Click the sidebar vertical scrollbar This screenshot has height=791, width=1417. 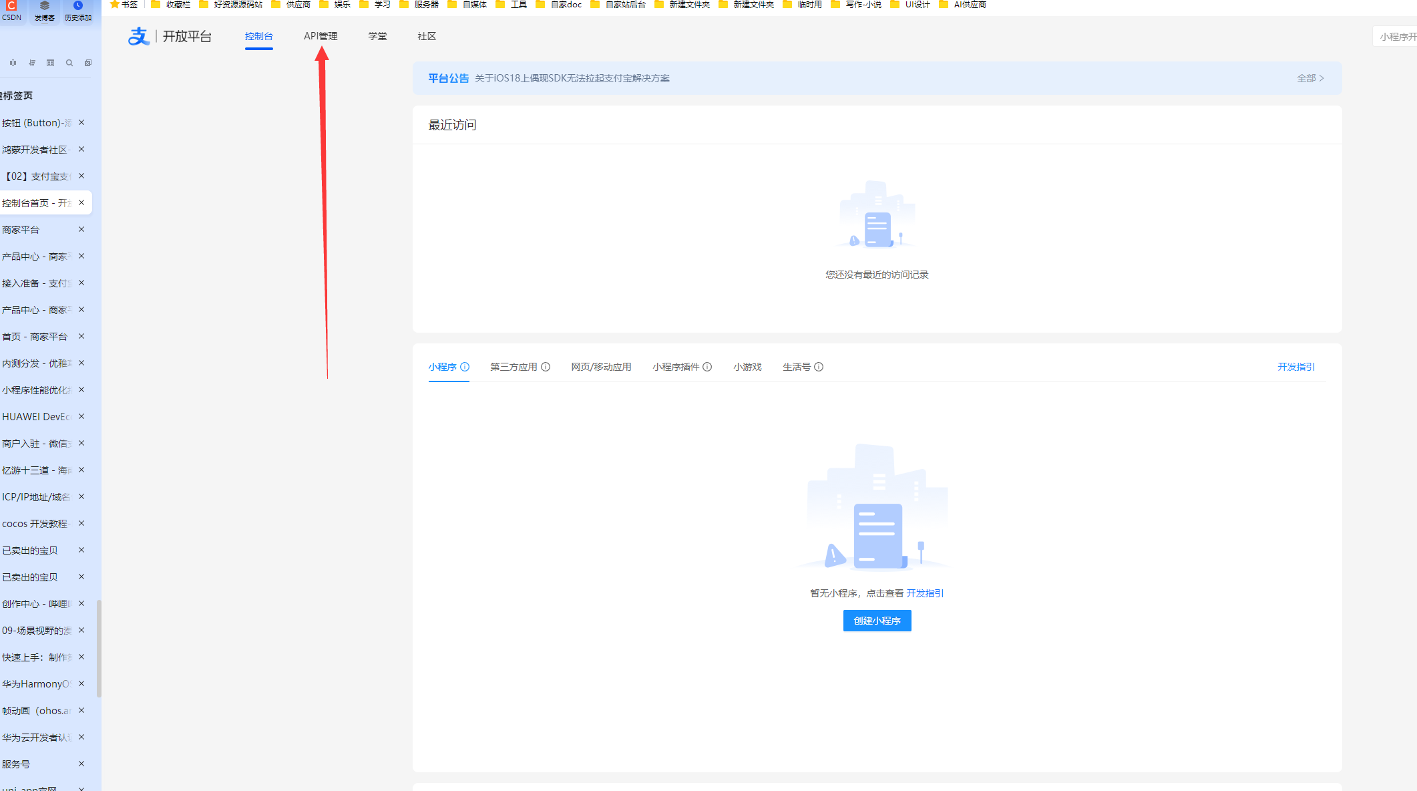tap(99, 648)
